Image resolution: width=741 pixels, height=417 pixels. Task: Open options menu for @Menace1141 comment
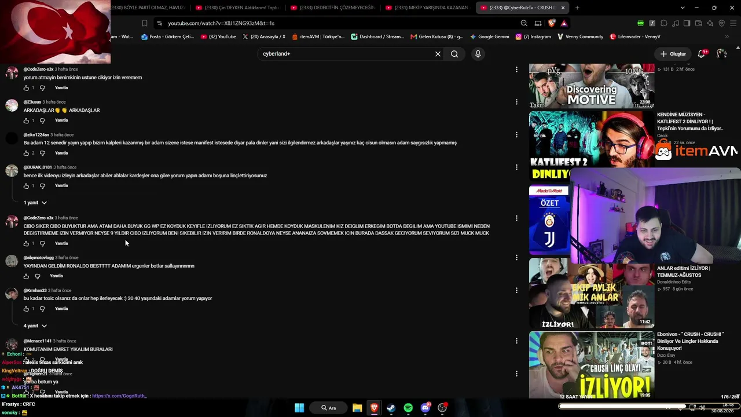click(516, 341)
